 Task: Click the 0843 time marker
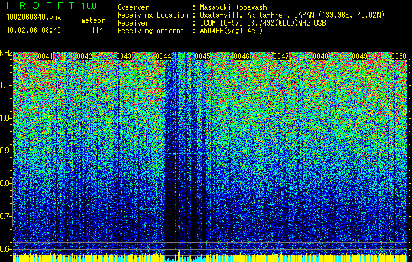click(124, 56)
